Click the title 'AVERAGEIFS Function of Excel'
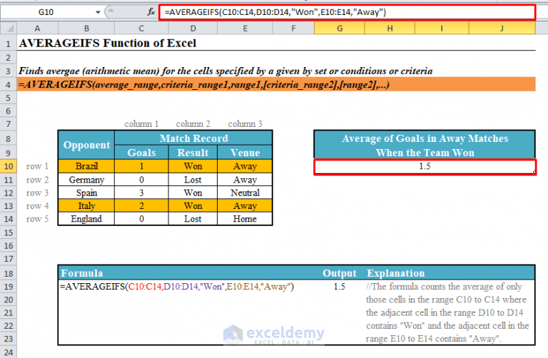Screen dimensions: 548x358 [x=108, y=44]
